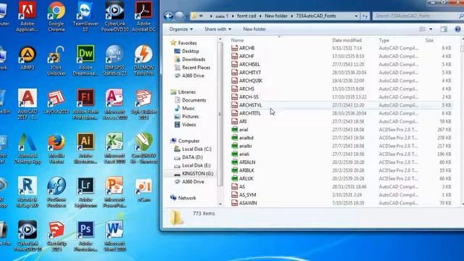Click the Explorer Back navigation button
This screenshot has width=464, height=261.
[x=168, y=16]
